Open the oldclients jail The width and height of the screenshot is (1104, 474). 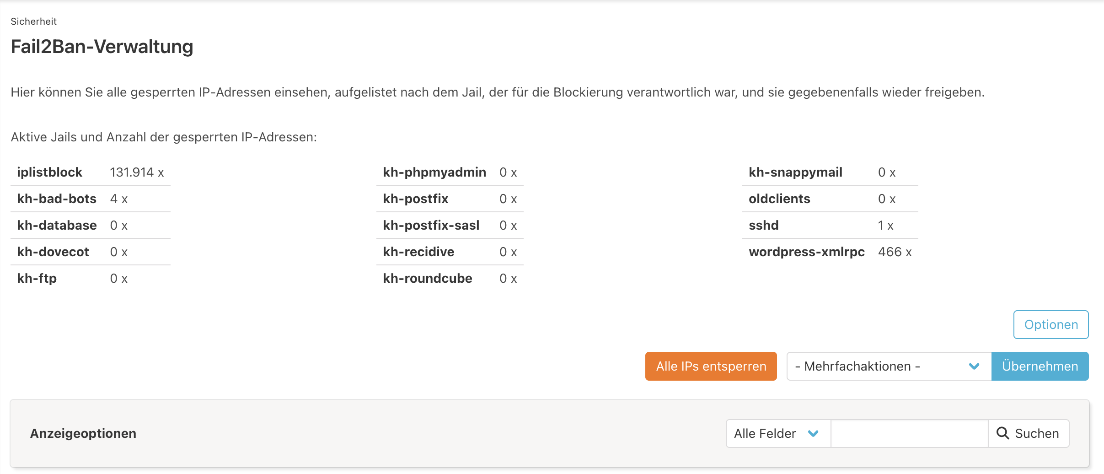779,198
